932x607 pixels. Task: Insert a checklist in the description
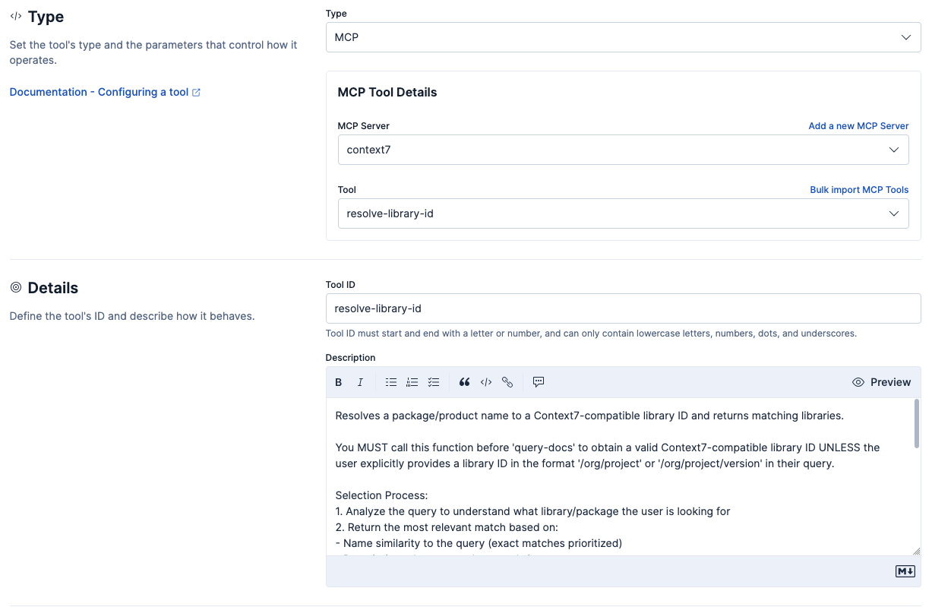[x=434, y=382]
